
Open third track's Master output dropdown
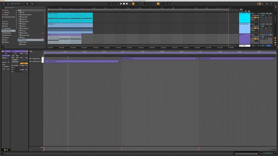(255, 41)
